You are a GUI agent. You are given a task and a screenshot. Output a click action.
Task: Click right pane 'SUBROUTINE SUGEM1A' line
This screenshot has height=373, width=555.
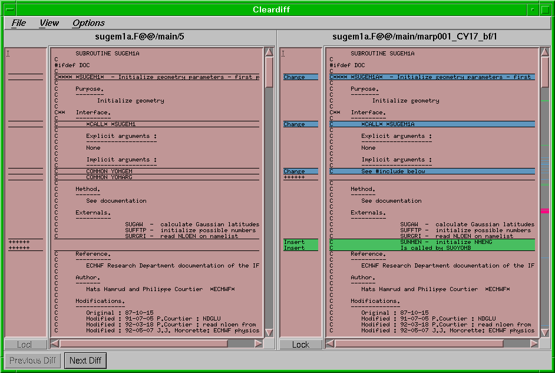tap(382, 54)
